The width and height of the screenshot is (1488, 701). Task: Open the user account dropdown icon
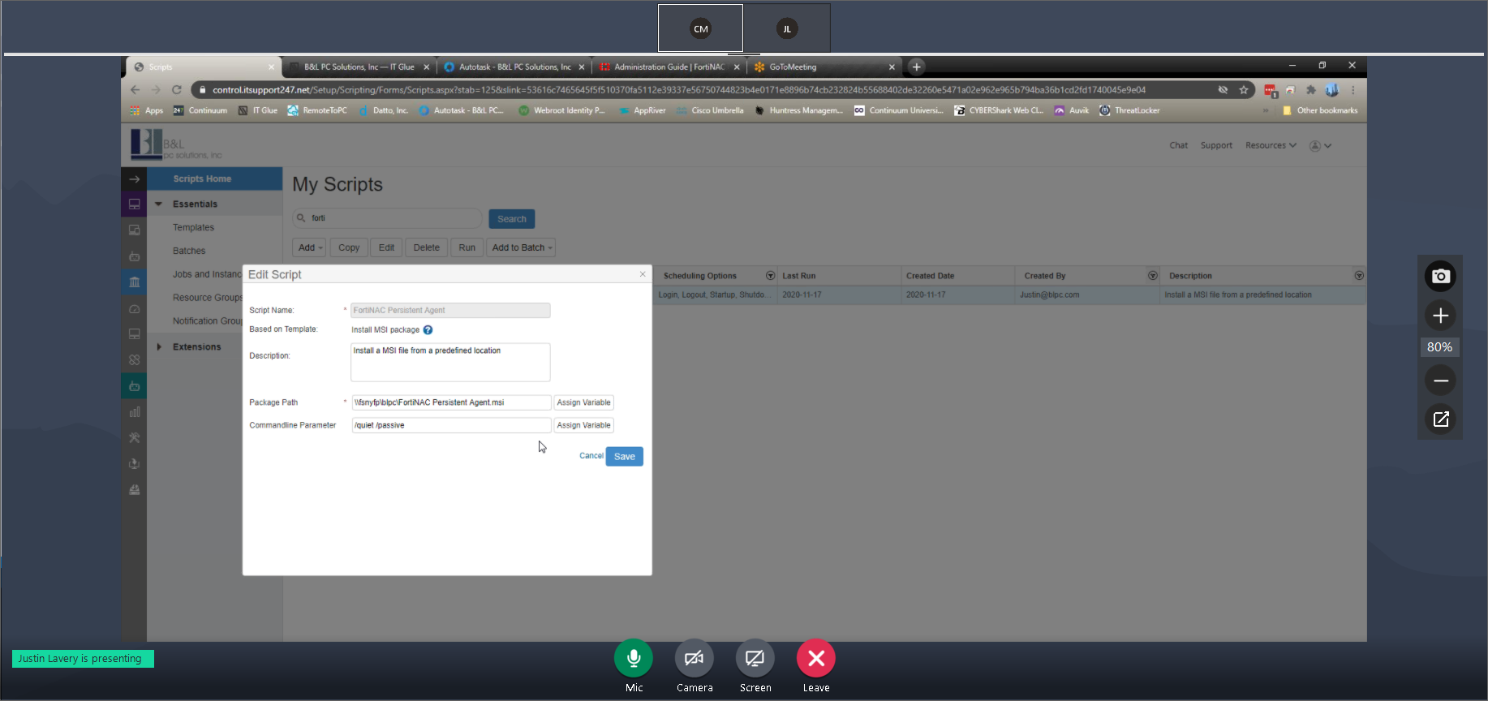click(1321, 146)
